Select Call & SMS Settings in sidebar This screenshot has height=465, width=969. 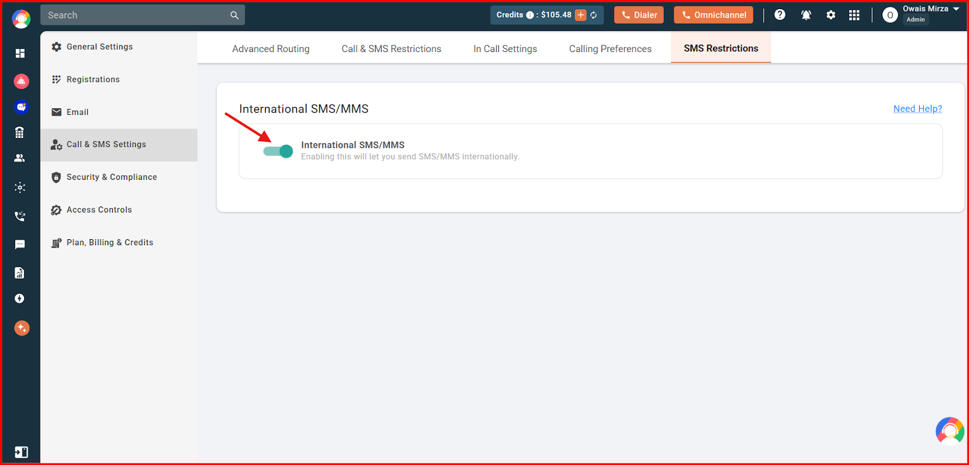pos(119,145)
